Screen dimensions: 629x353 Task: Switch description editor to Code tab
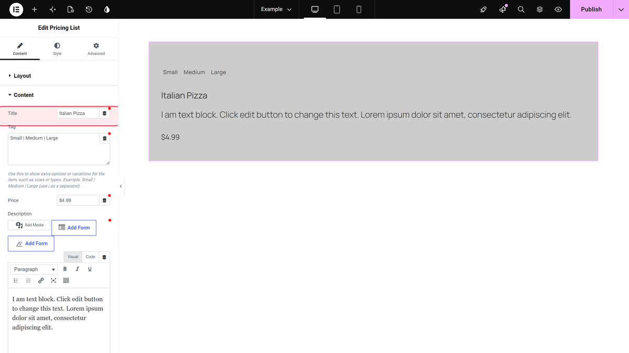pos(91,257)
